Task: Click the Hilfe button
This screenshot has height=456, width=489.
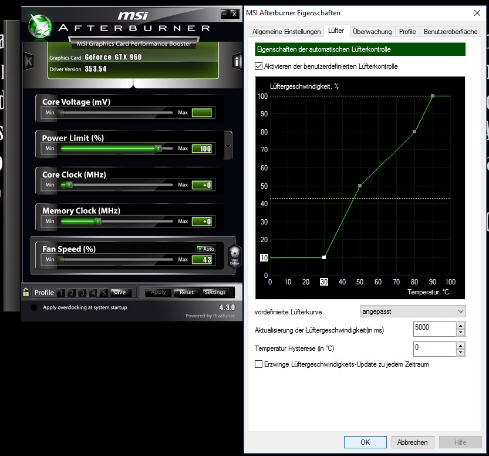Action: (460, 442)
